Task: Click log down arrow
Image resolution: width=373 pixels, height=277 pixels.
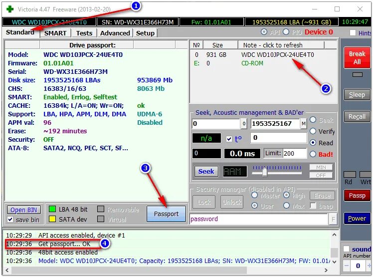Action: 334,262
